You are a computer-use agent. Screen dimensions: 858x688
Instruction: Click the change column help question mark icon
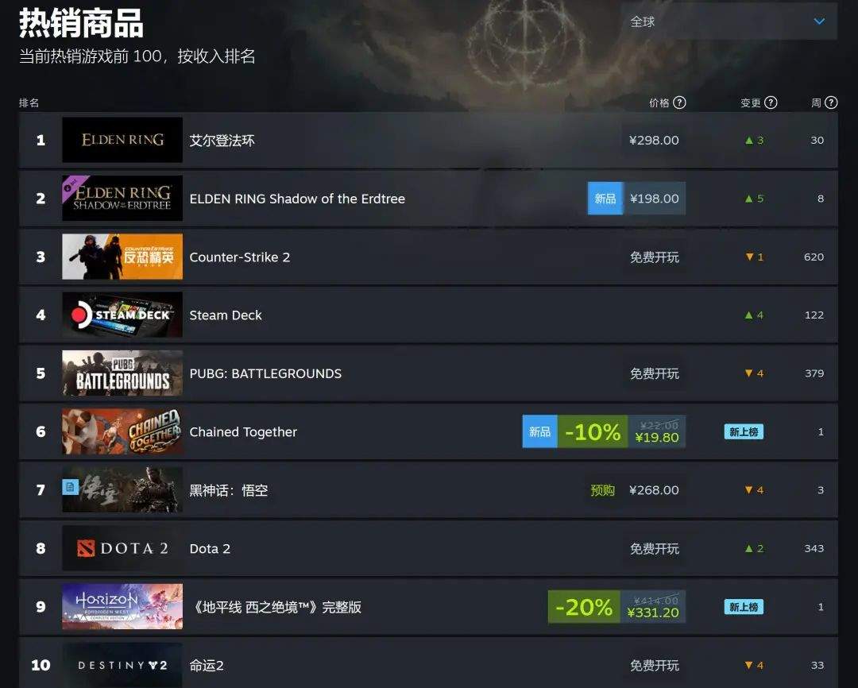click(x=771, y=102)
